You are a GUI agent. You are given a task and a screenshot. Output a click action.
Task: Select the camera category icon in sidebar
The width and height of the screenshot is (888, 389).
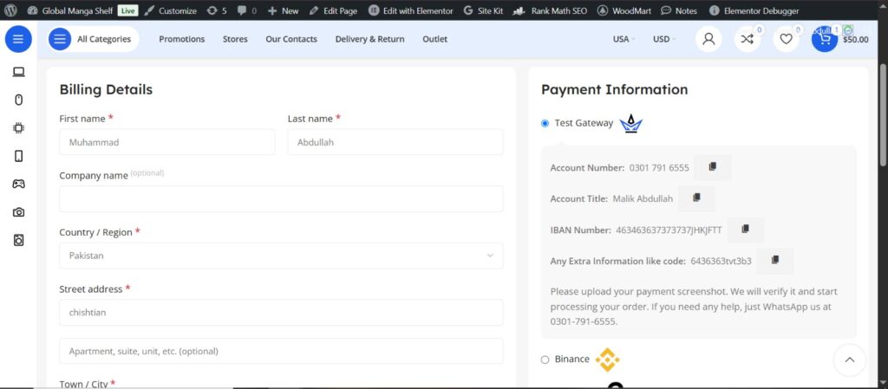(19, 212)
